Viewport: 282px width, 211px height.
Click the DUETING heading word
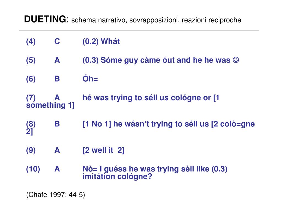tap(45, 19)
